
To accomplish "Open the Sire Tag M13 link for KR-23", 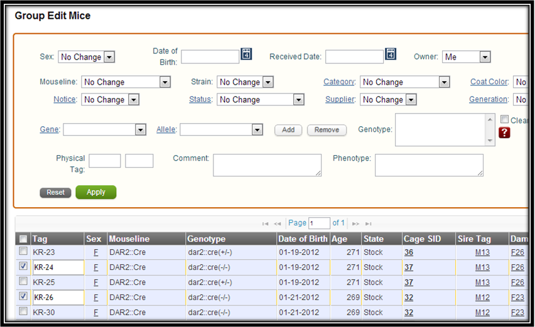I will 482,252.
